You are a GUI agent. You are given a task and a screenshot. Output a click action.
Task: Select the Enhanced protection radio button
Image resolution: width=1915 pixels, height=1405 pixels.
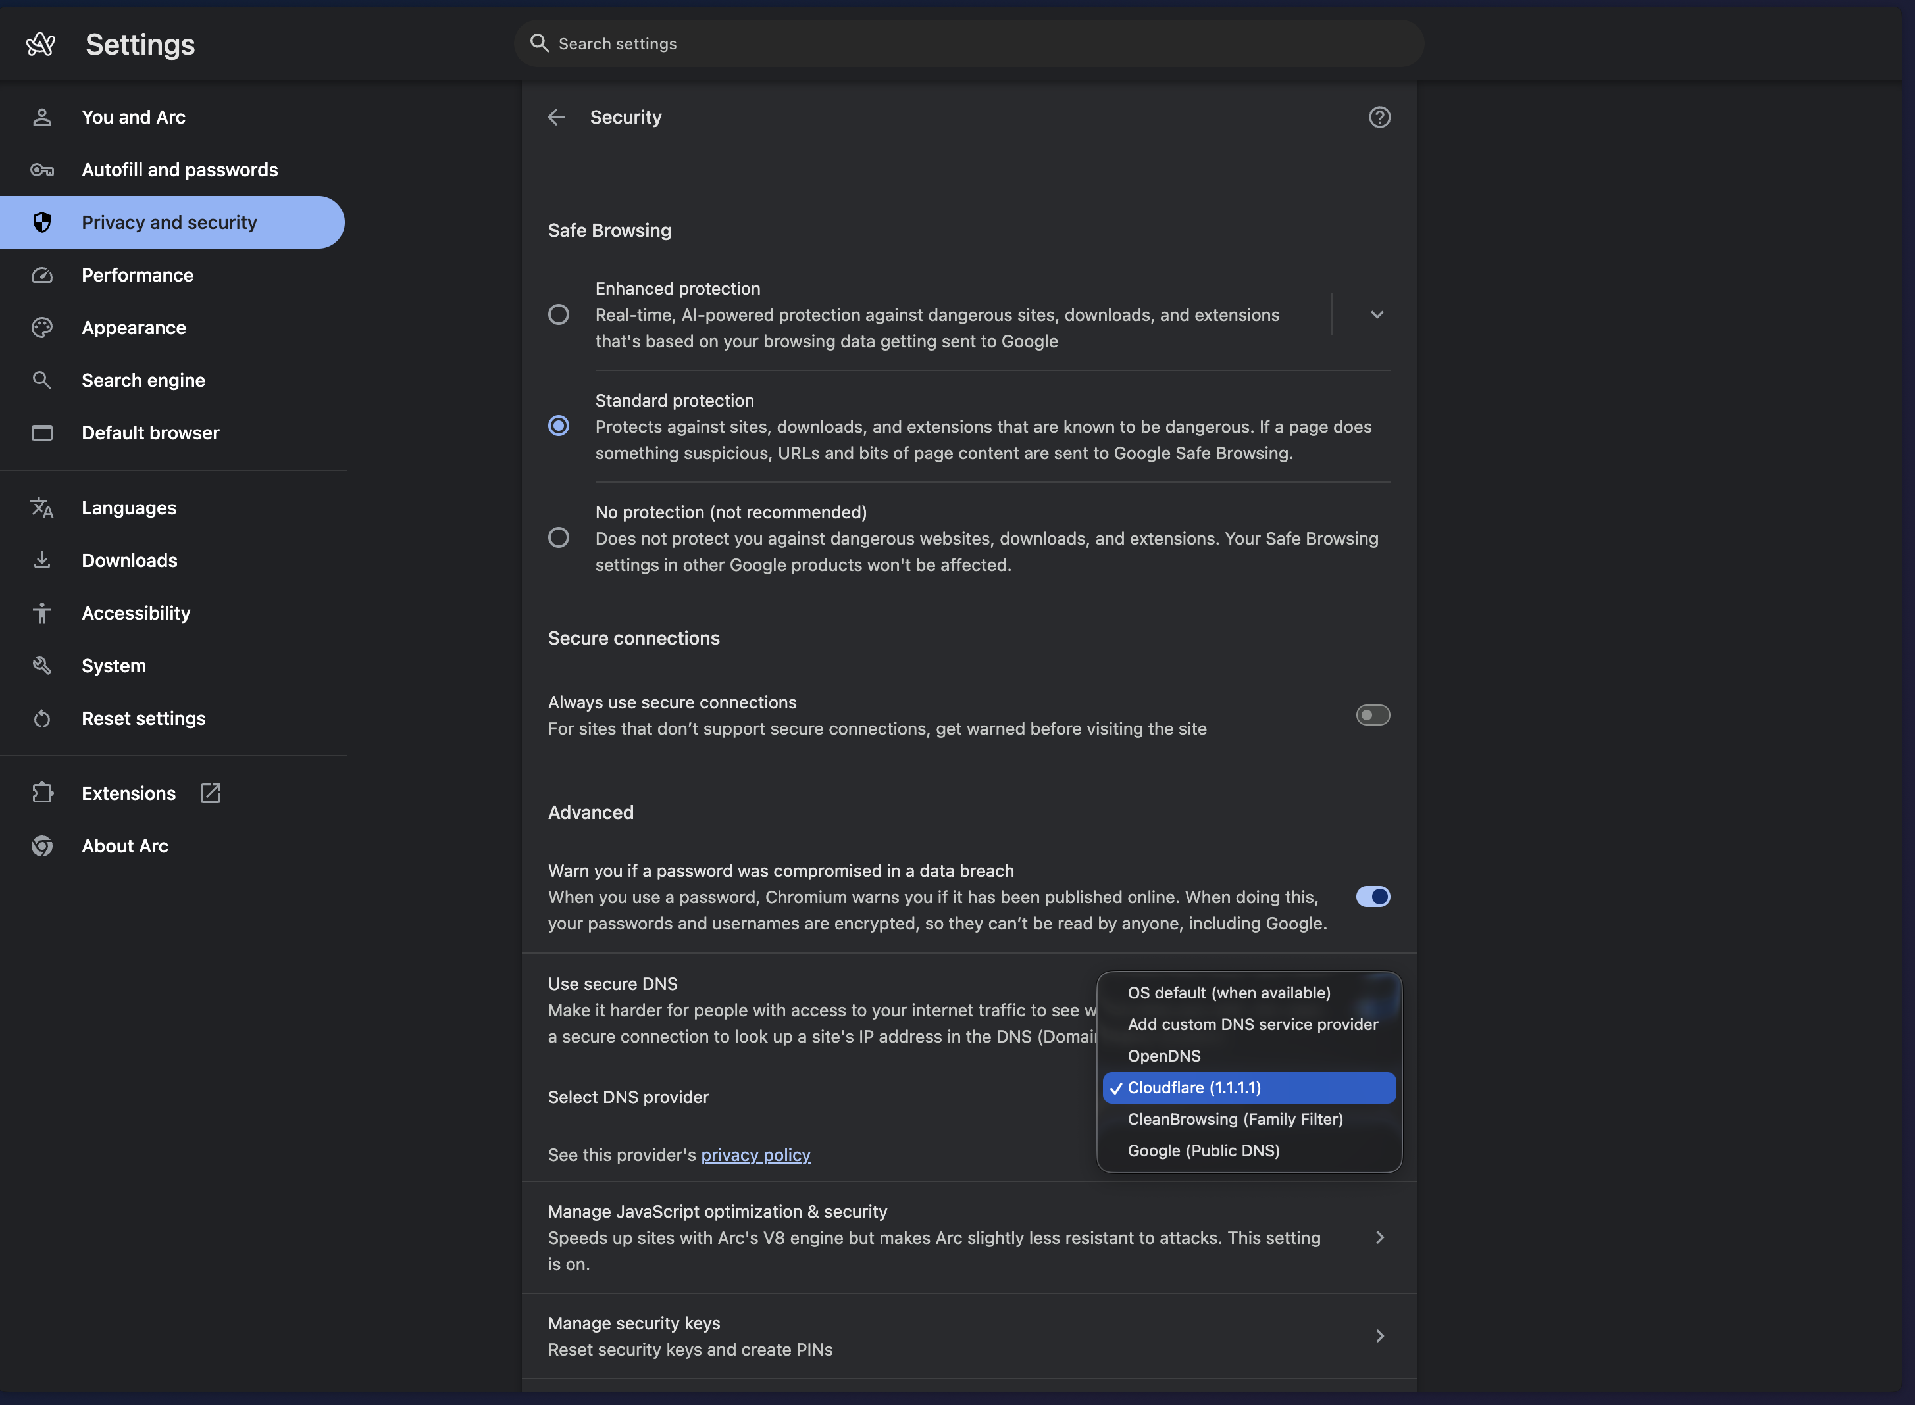(x=558, y=314)
